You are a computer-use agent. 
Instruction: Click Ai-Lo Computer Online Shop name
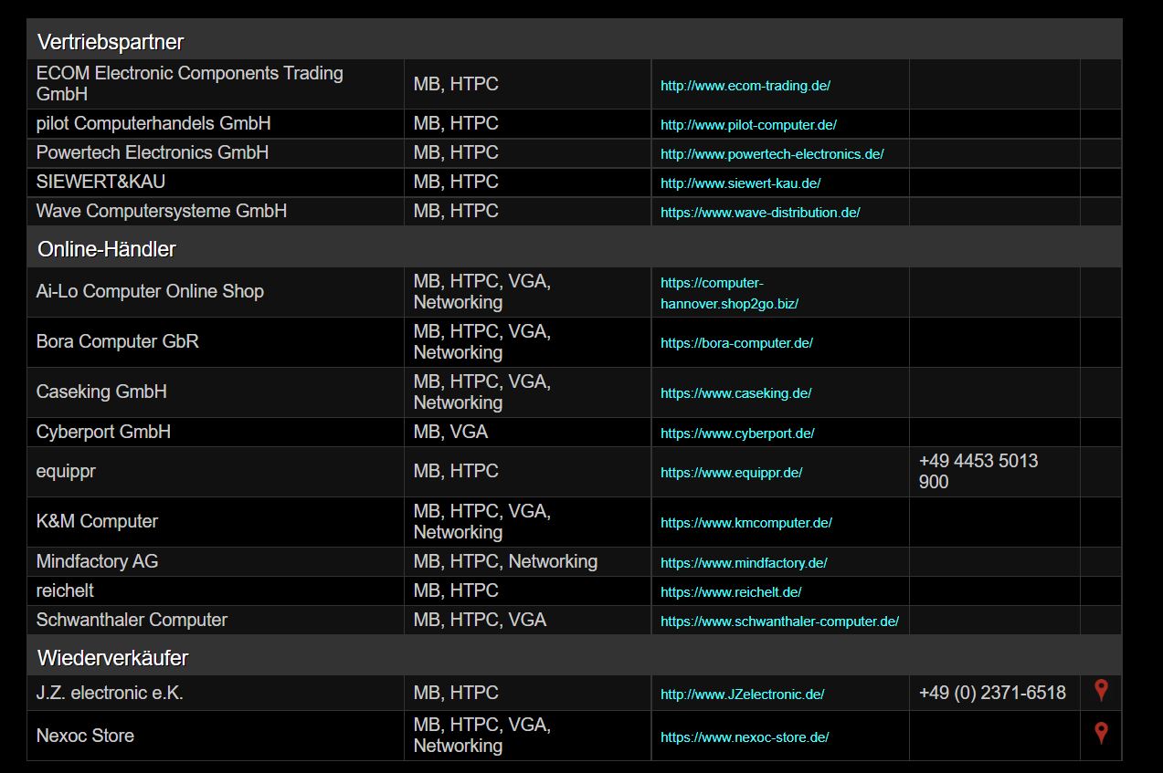[x=150, y=291]
